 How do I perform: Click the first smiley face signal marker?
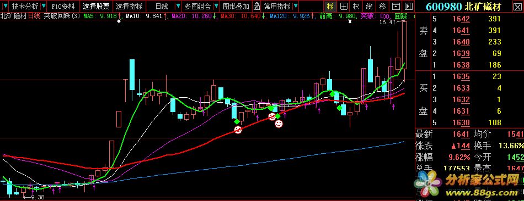point(238,130)
